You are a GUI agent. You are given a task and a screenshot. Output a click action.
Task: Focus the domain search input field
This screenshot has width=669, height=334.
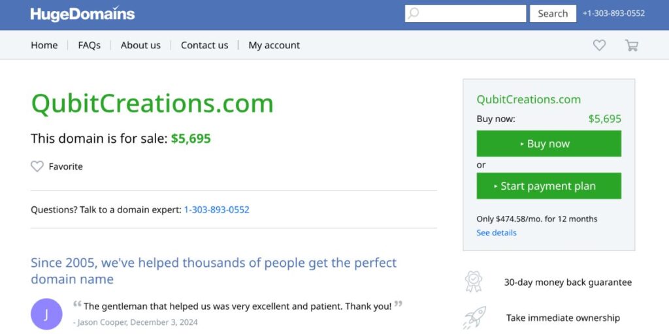click(x=465, y=14)
